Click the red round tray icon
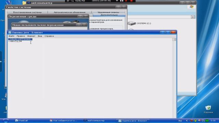 (x=192, y=121)
